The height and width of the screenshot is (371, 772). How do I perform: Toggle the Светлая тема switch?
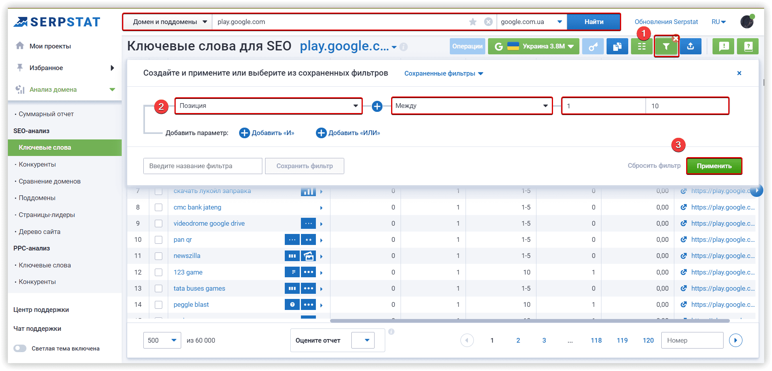(20, 349)
